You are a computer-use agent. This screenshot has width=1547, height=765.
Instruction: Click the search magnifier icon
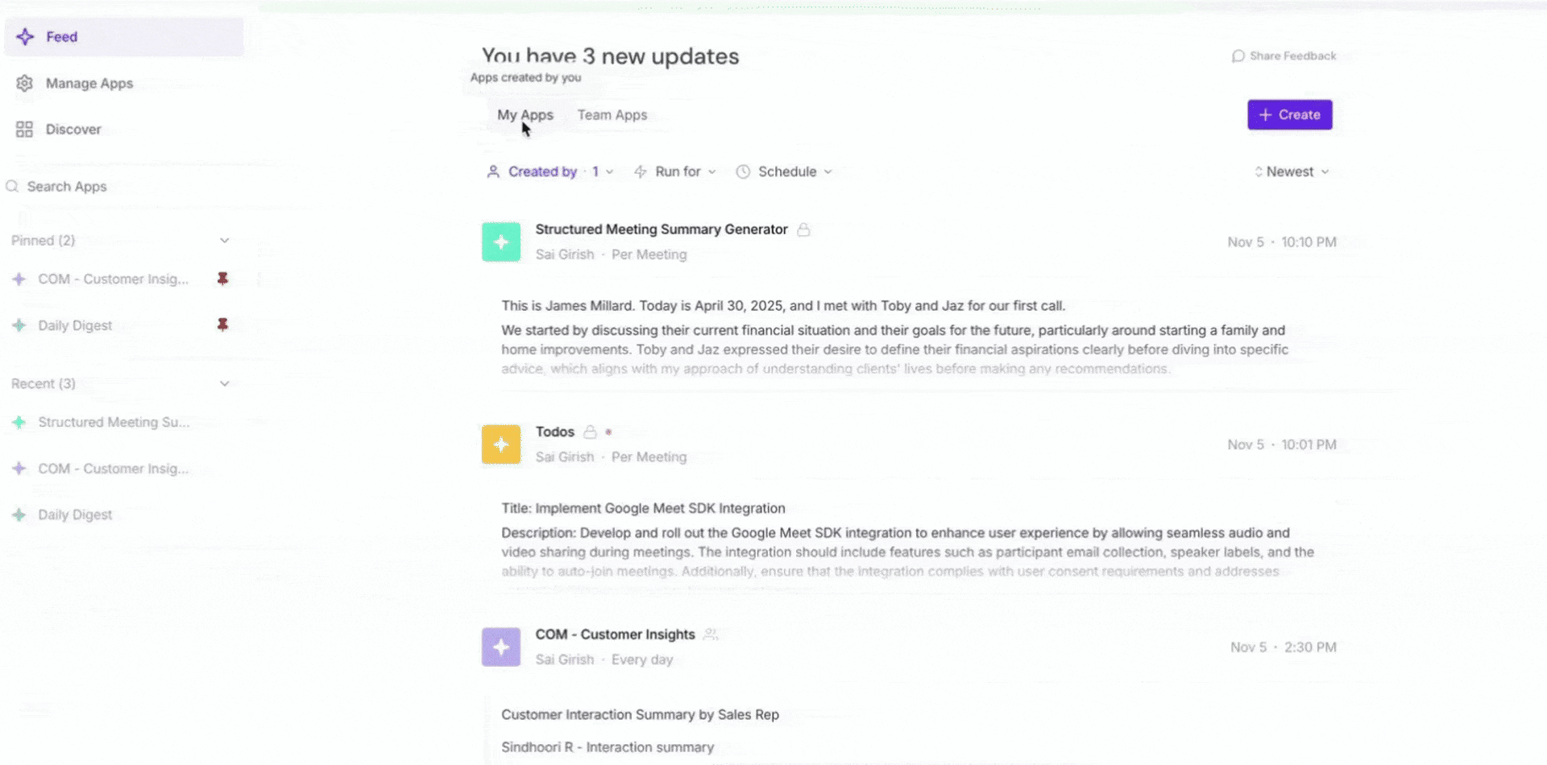[12, 187]
